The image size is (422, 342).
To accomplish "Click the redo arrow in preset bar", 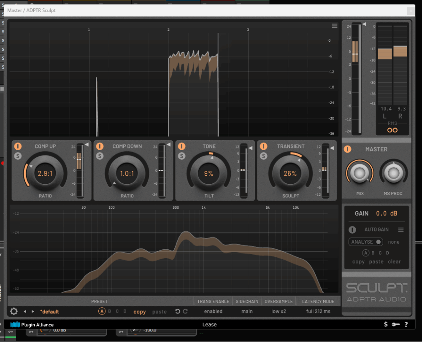I will pos(185,312).
